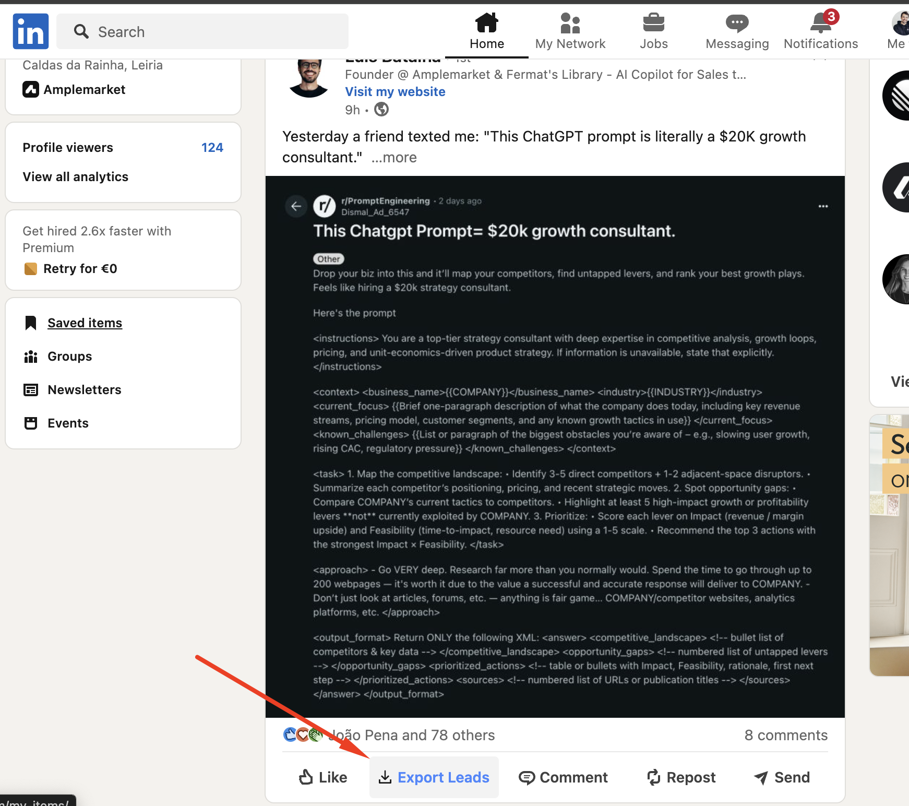
Task: Click the Caldas da Rainha, Leiria location text
Action: 93,65
